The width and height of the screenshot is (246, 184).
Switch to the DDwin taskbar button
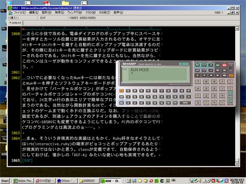pos(65,180)
